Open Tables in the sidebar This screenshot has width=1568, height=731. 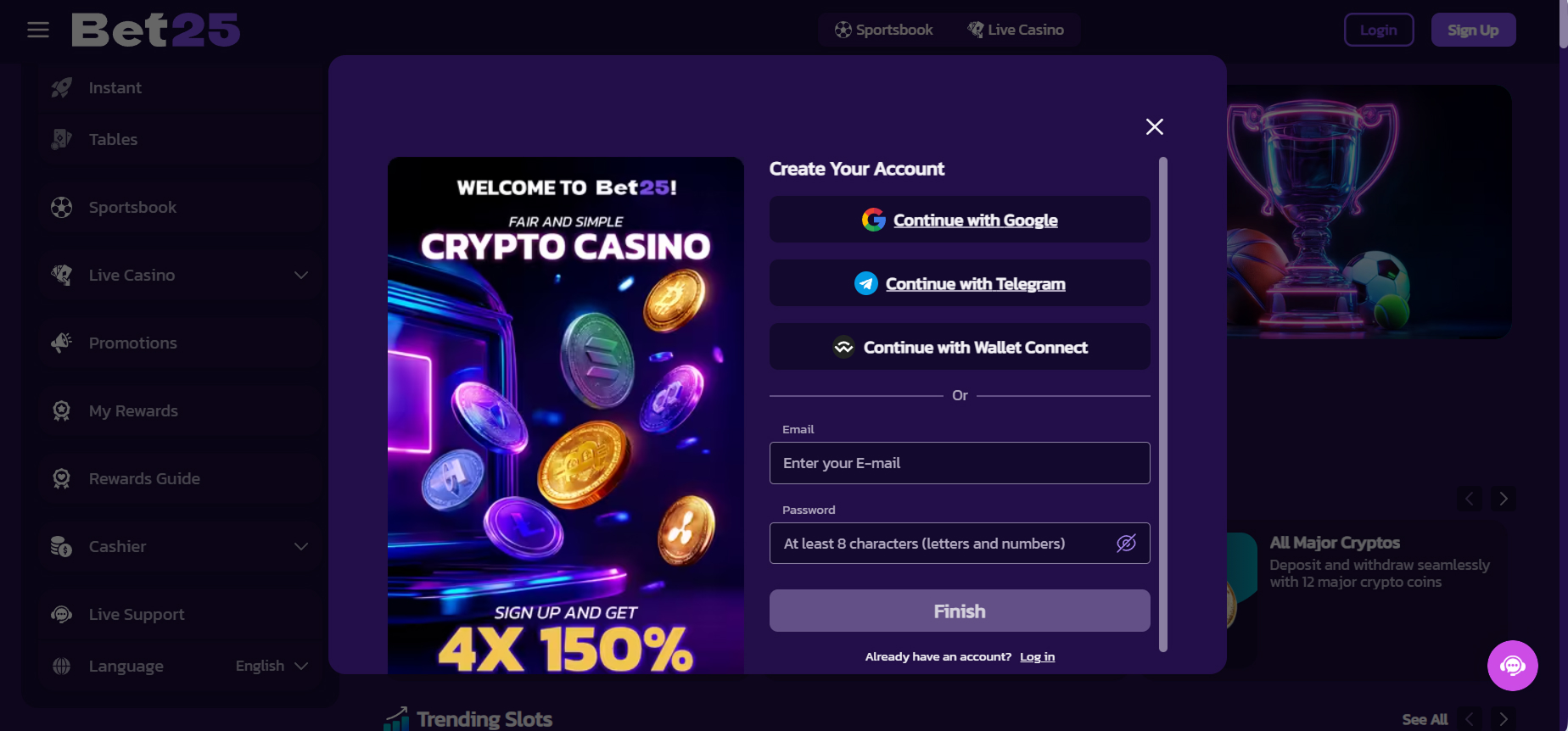[x=113, y=140]
